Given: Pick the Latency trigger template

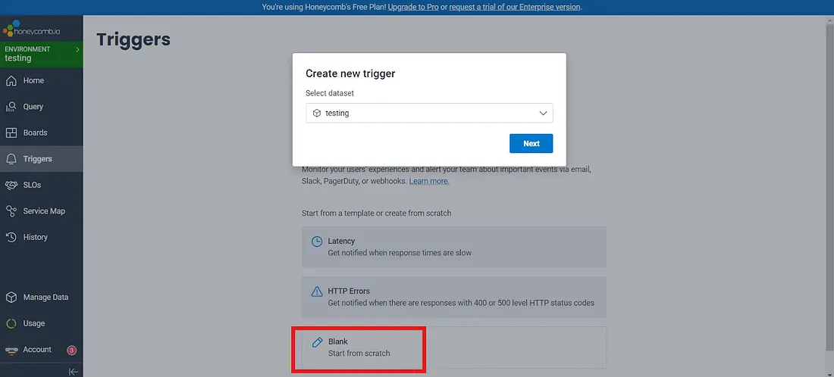Looking at the screenshot, I should tap(453, 247).
